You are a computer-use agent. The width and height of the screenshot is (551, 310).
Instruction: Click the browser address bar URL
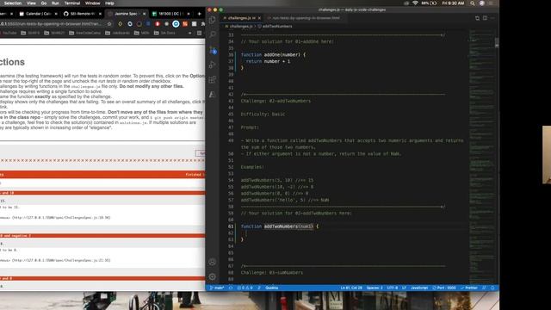click(51, 24)
